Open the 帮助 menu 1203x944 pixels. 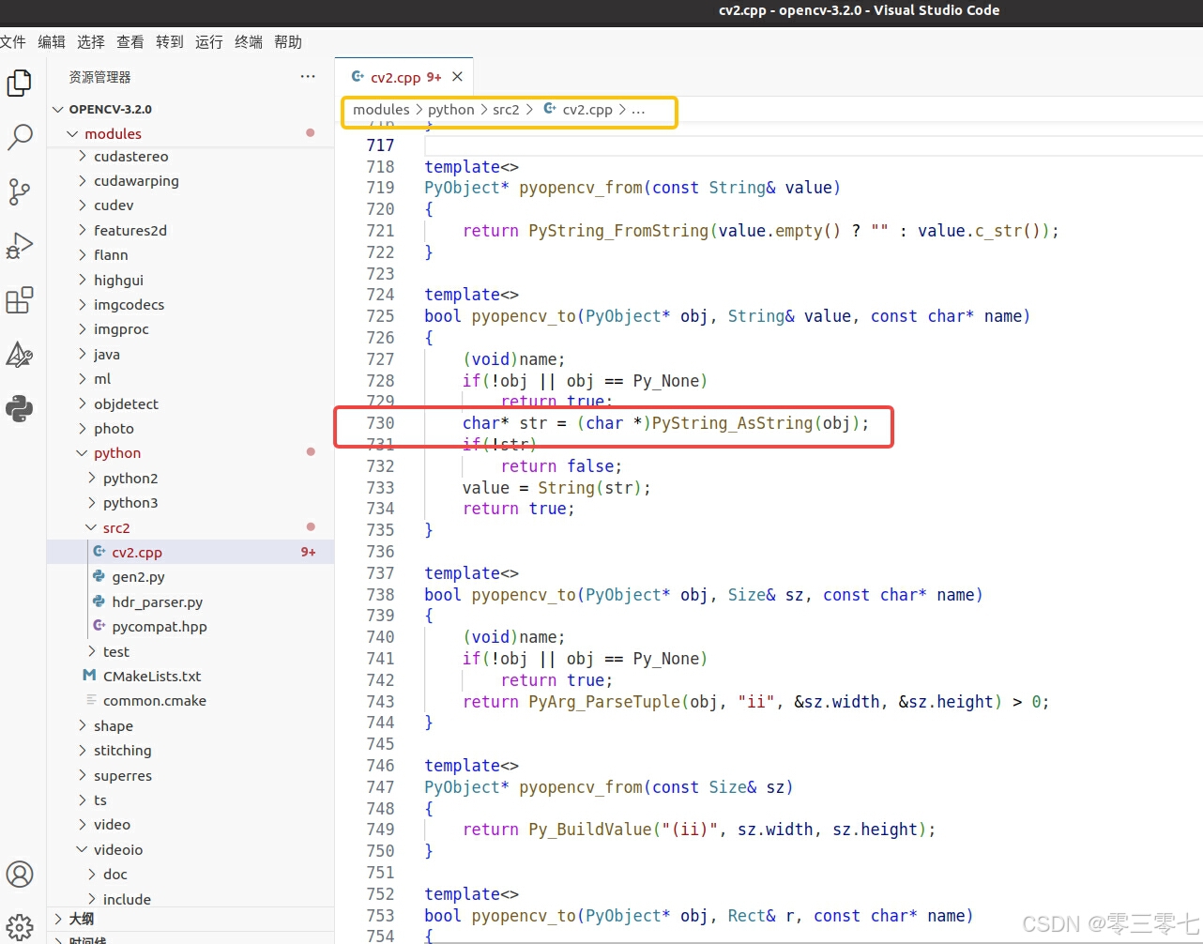pyautogui.click(x=288, y=42)
